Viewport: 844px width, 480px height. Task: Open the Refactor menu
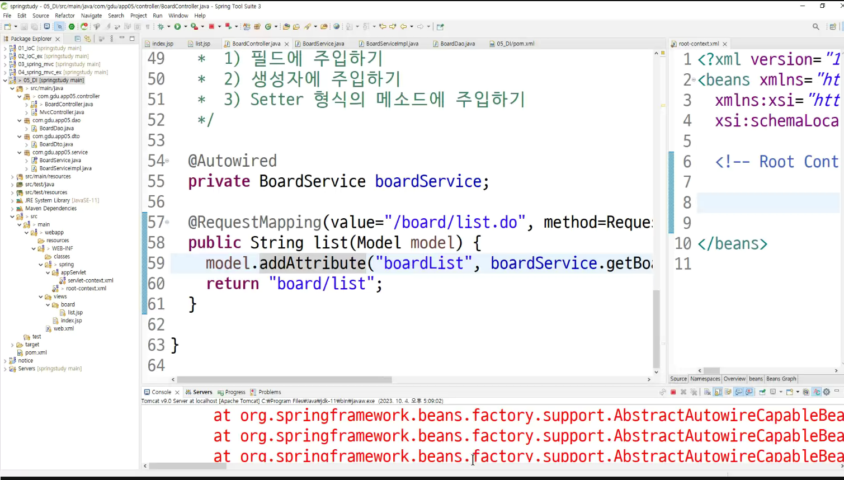pyautogui.click(x=65, y=16)
